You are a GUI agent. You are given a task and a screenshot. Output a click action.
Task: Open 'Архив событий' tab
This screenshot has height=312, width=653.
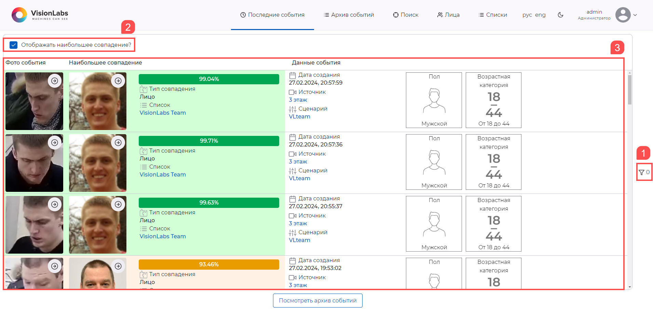(x=349, y=15)
